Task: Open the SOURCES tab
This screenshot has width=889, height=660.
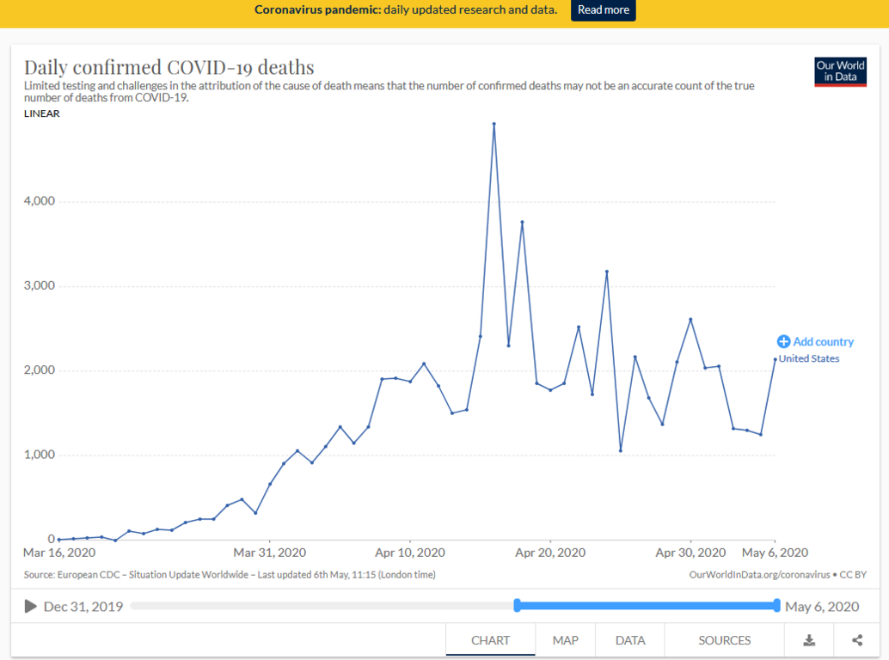Action: coord(724,640)
